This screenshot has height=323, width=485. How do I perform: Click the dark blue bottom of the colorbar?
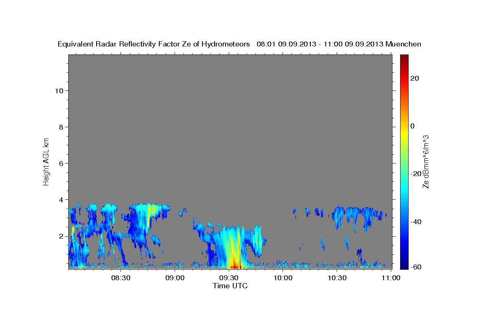[x=404, y=266]
